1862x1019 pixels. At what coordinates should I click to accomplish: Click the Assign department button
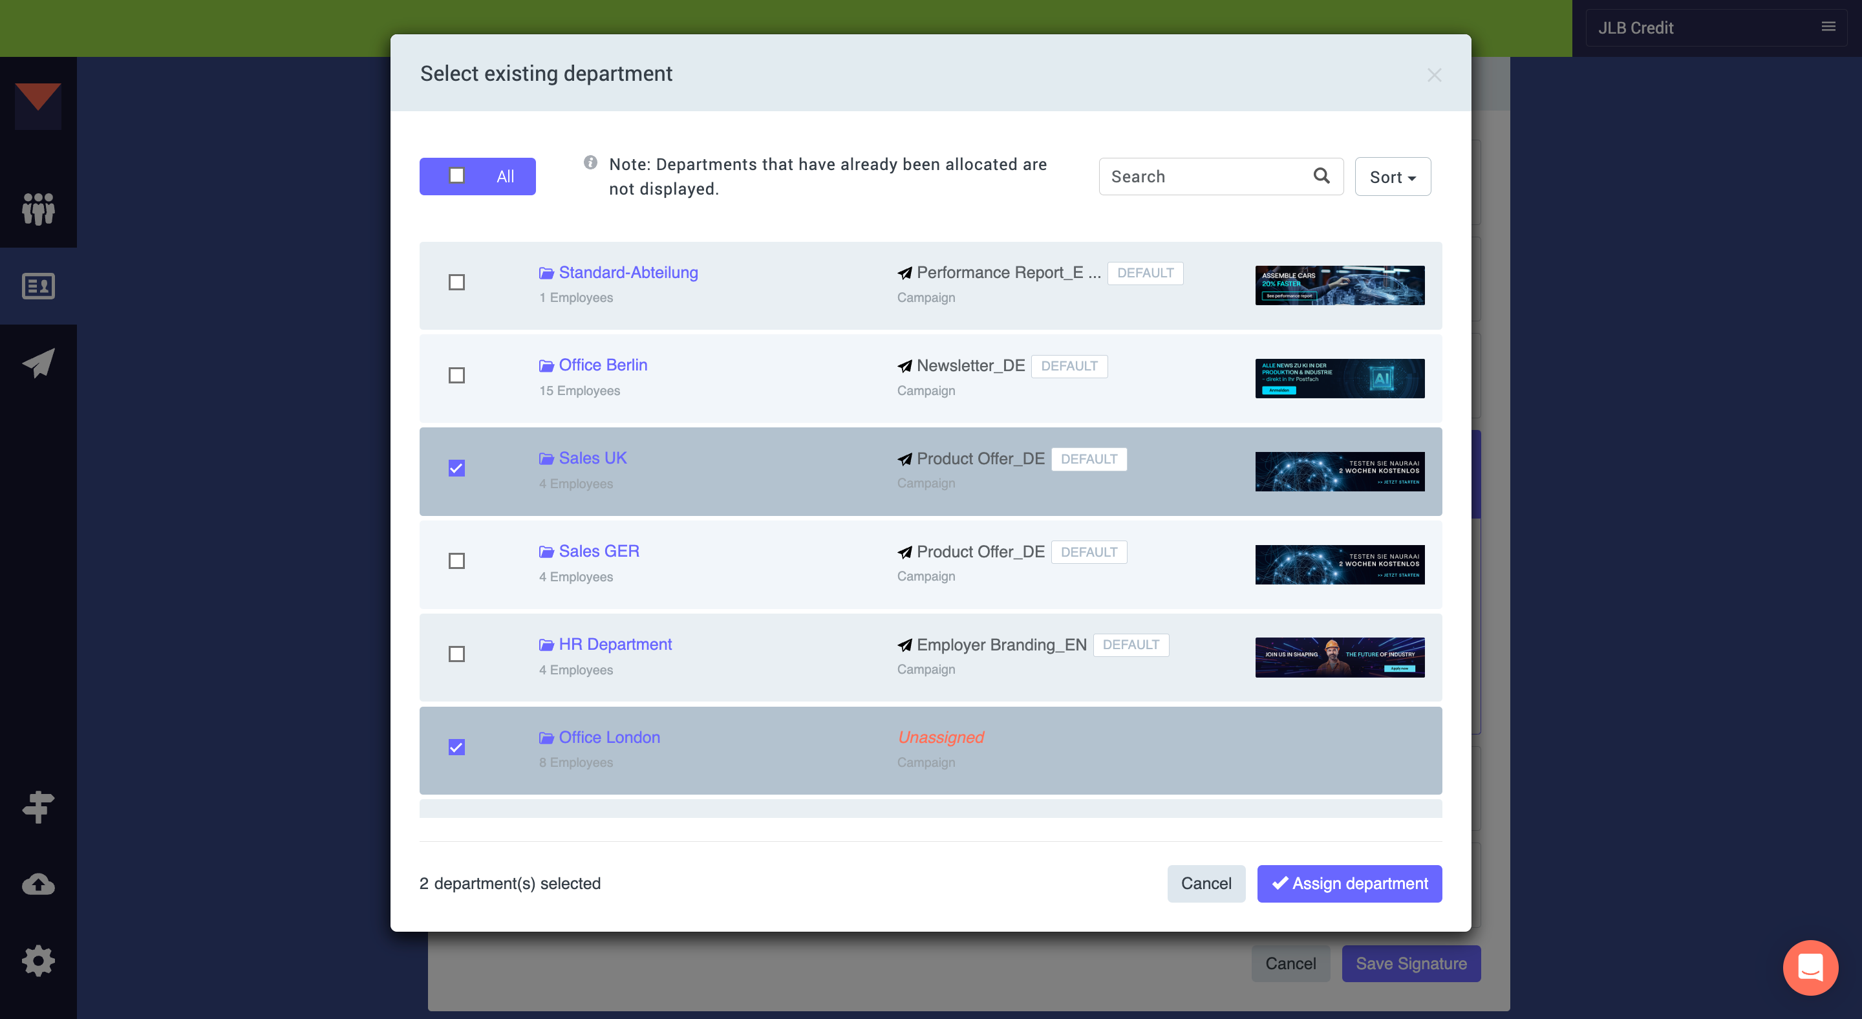coord(1349,883)
